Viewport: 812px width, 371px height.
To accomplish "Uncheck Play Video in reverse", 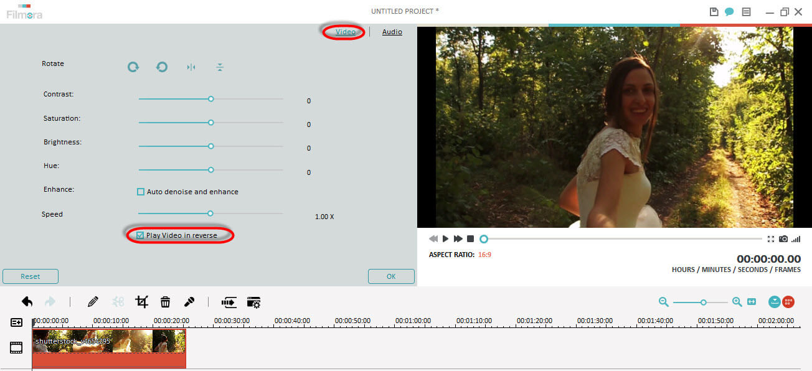I will 140,235.
